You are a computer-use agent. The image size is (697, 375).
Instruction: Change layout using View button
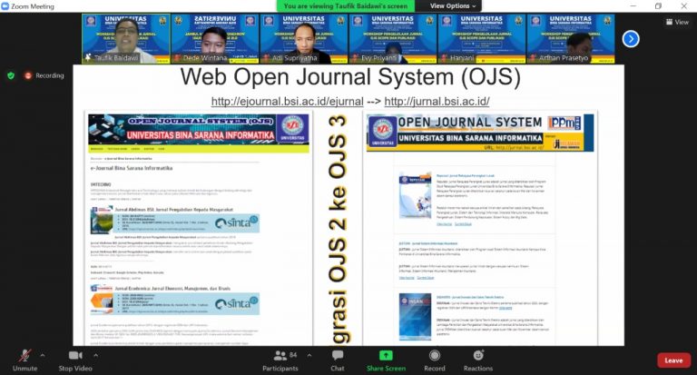tap(677, 22)
